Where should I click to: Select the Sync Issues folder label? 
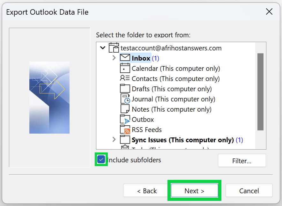pyautogui.click(x=182, y=140)
